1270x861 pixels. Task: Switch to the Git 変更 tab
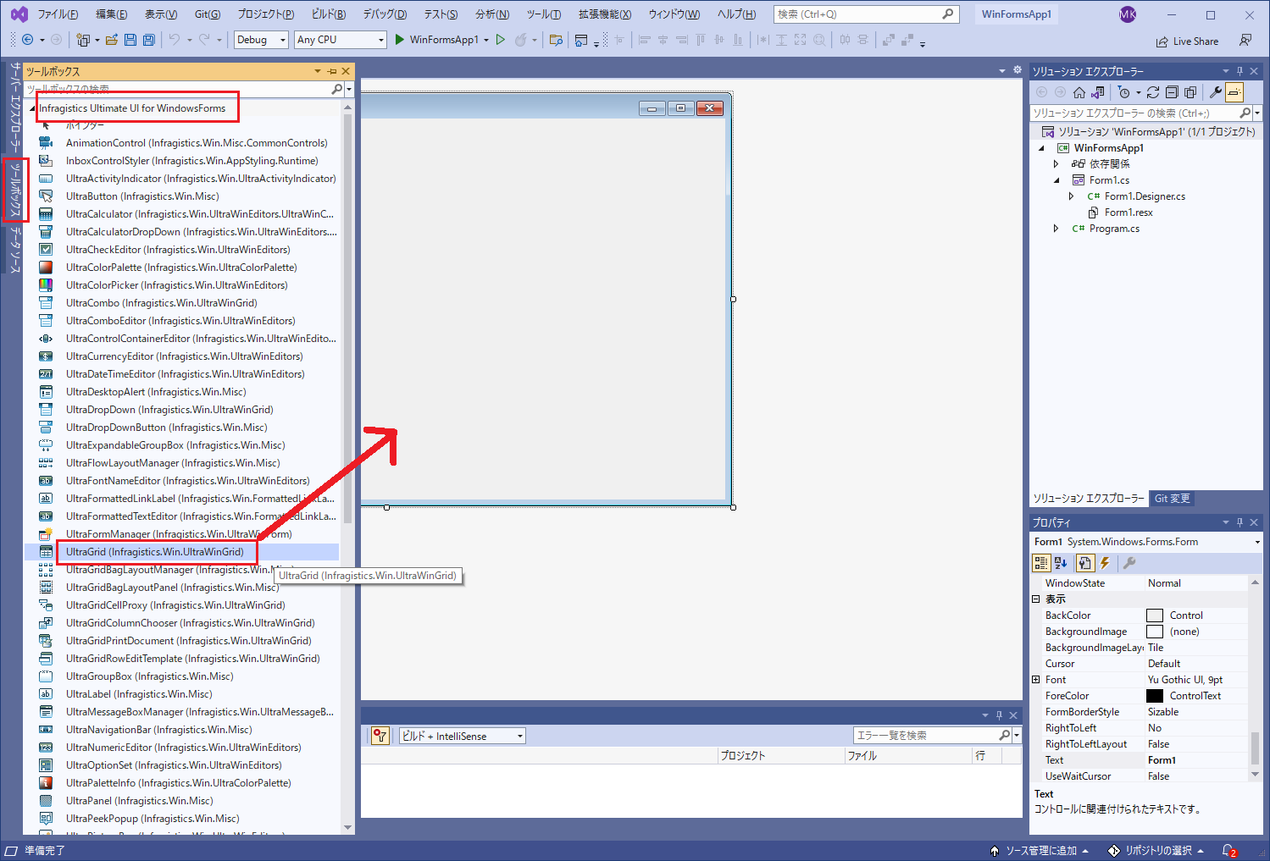[x=1172, y=499]
